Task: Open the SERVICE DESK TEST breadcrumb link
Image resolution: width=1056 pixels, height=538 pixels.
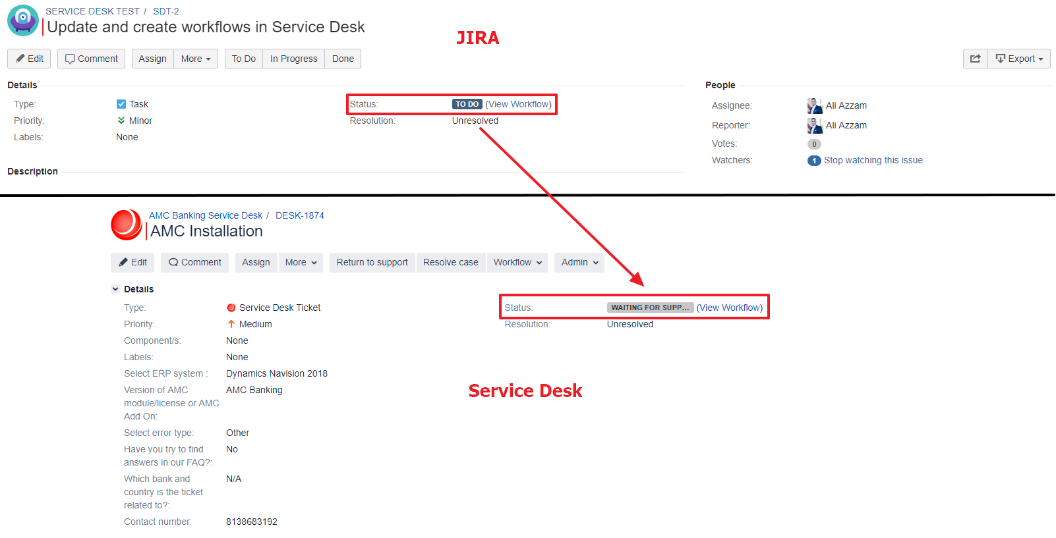Action: pyautogui.click(x=92, y=11)
